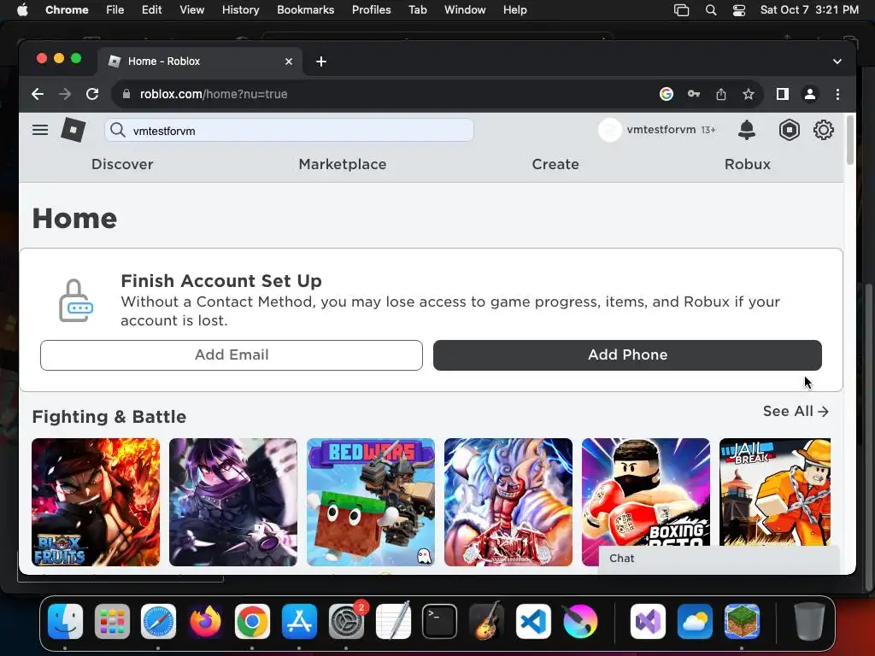875x656 pixels.
Task: Open the Robux navigation link
Action: 747,164
